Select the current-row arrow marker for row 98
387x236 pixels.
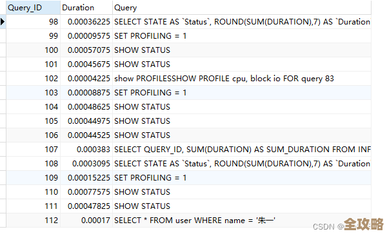tap(3, 22)
